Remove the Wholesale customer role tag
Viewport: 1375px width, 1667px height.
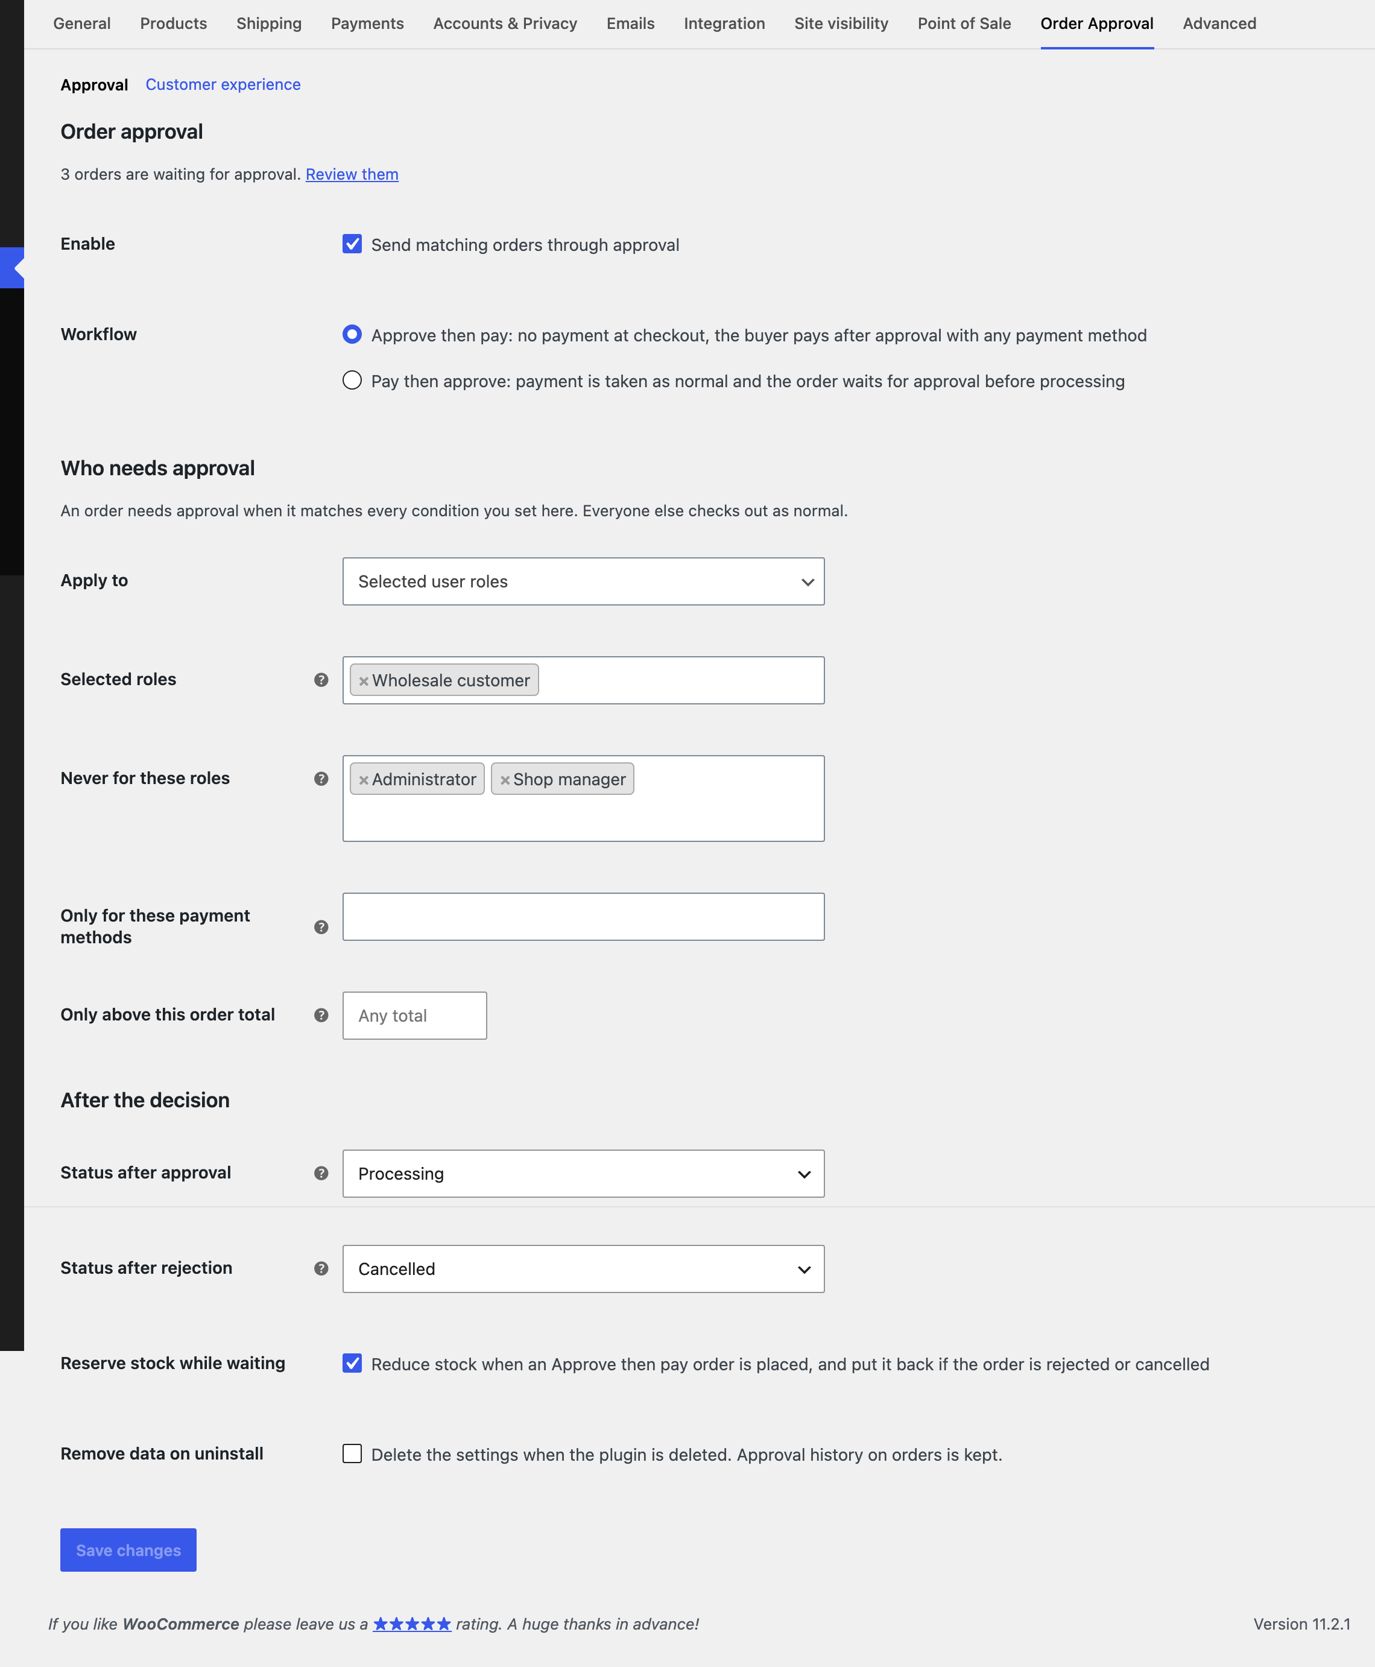[x=364, y=681]
